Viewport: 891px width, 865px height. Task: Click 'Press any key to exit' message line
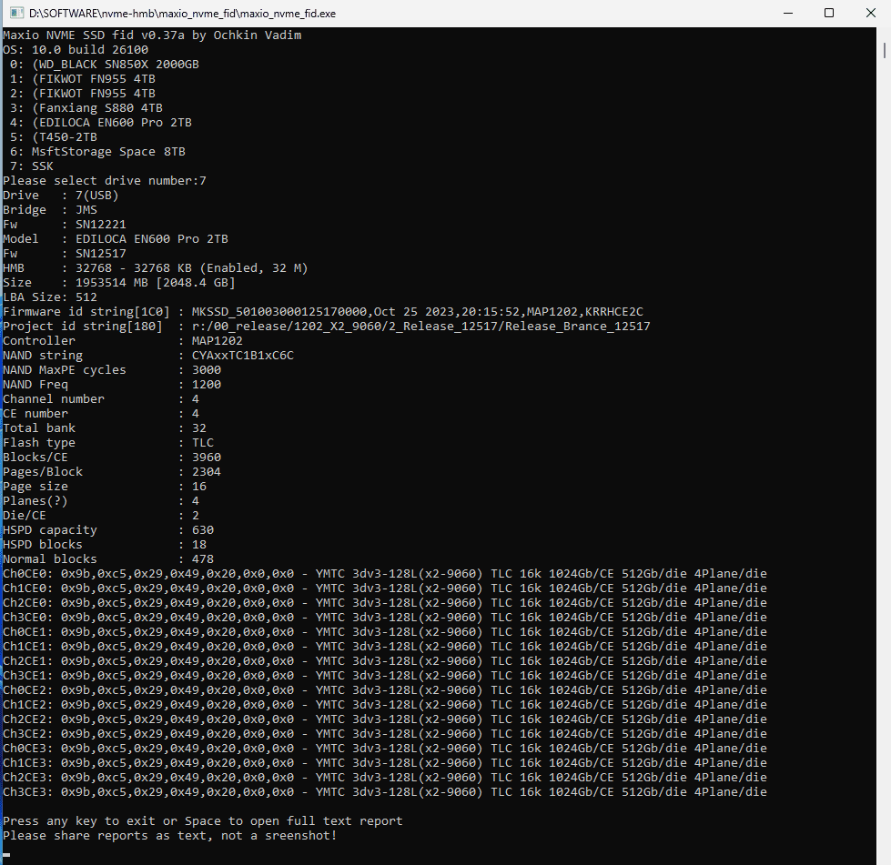tap(202, 820)
